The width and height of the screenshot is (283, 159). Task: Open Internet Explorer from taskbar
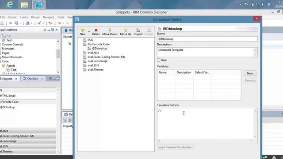coord(10,4)
